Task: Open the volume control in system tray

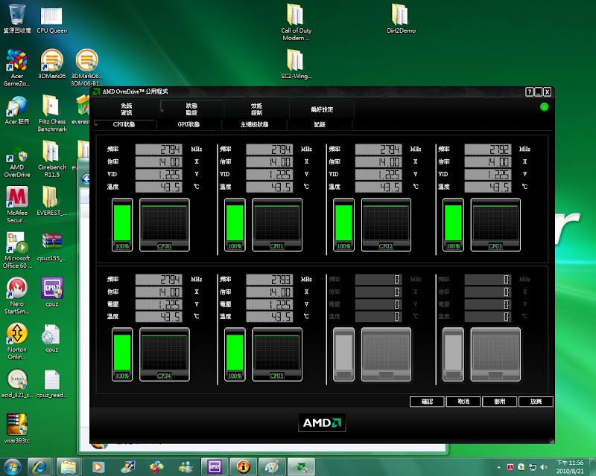Action: pos(544,467)
